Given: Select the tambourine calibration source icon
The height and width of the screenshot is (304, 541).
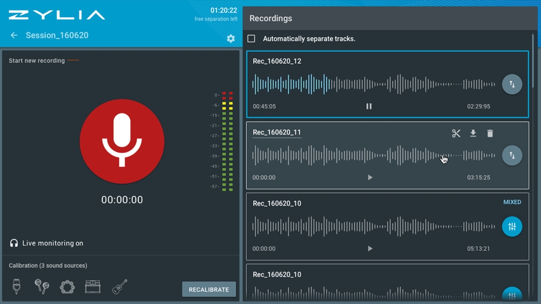Looking at the screenshot, I should click(67, 287).
